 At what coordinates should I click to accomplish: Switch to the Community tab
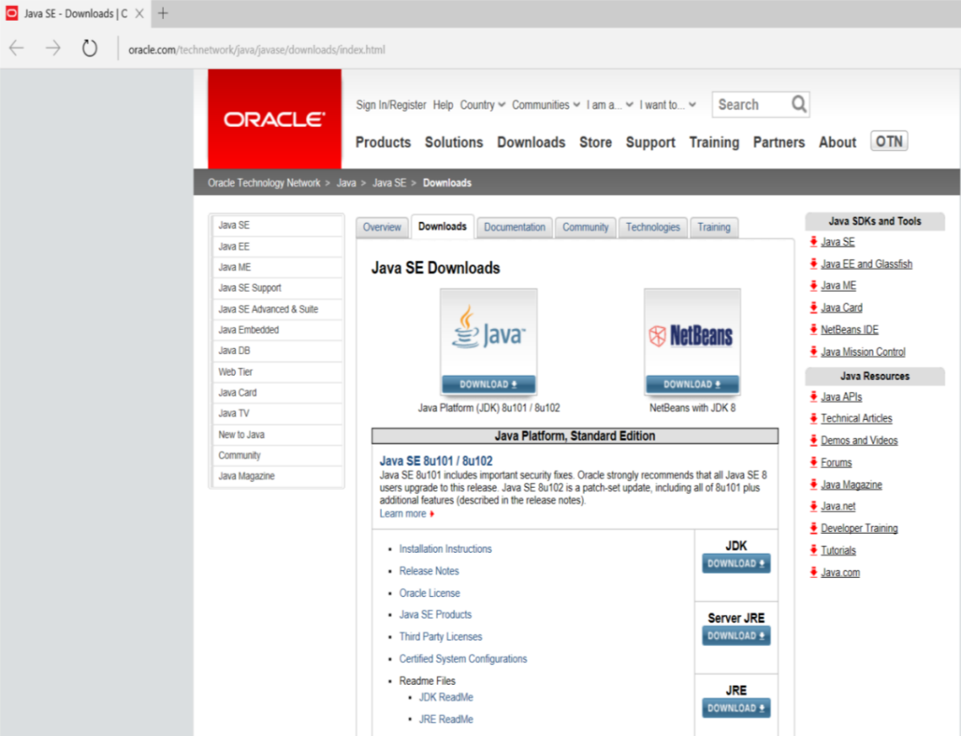click(x=585, y=227)
